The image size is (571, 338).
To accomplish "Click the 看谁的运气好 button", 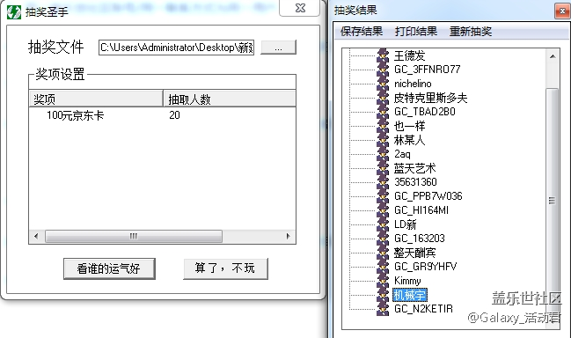I will (x=109, y=268).
